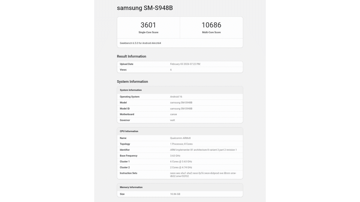The width and height of the screenshot is (360, 202).
Task: Click the Motherboard canoe entry
Action: pos(180,114)
